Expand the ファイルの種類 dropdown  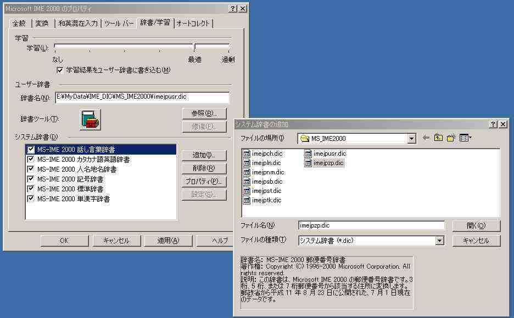pos(439,241)
